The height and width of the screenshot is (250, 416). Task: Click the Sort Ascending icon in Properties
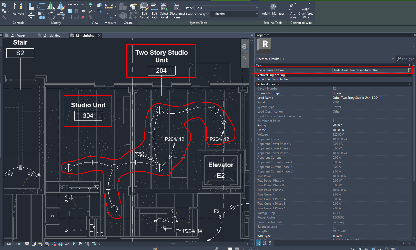[x=265, y=243]
